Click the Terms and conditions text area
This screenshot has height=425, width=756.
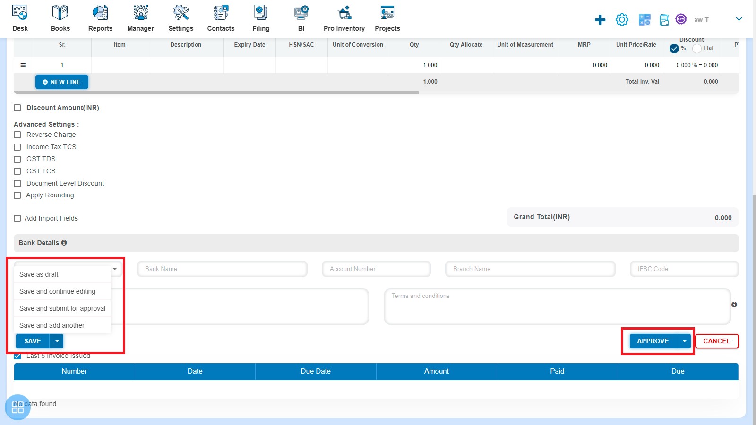coord(558,306)
